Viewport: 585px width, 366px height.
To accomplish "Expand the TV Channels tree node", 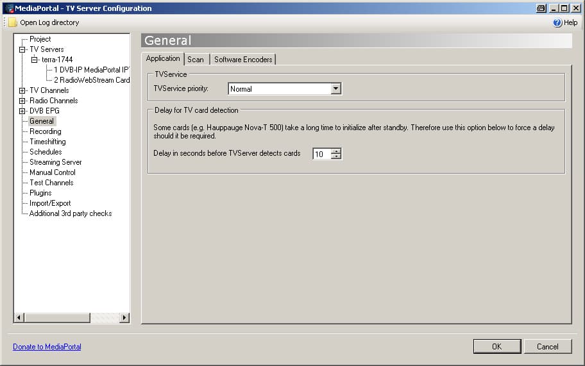I will point(22,90).
